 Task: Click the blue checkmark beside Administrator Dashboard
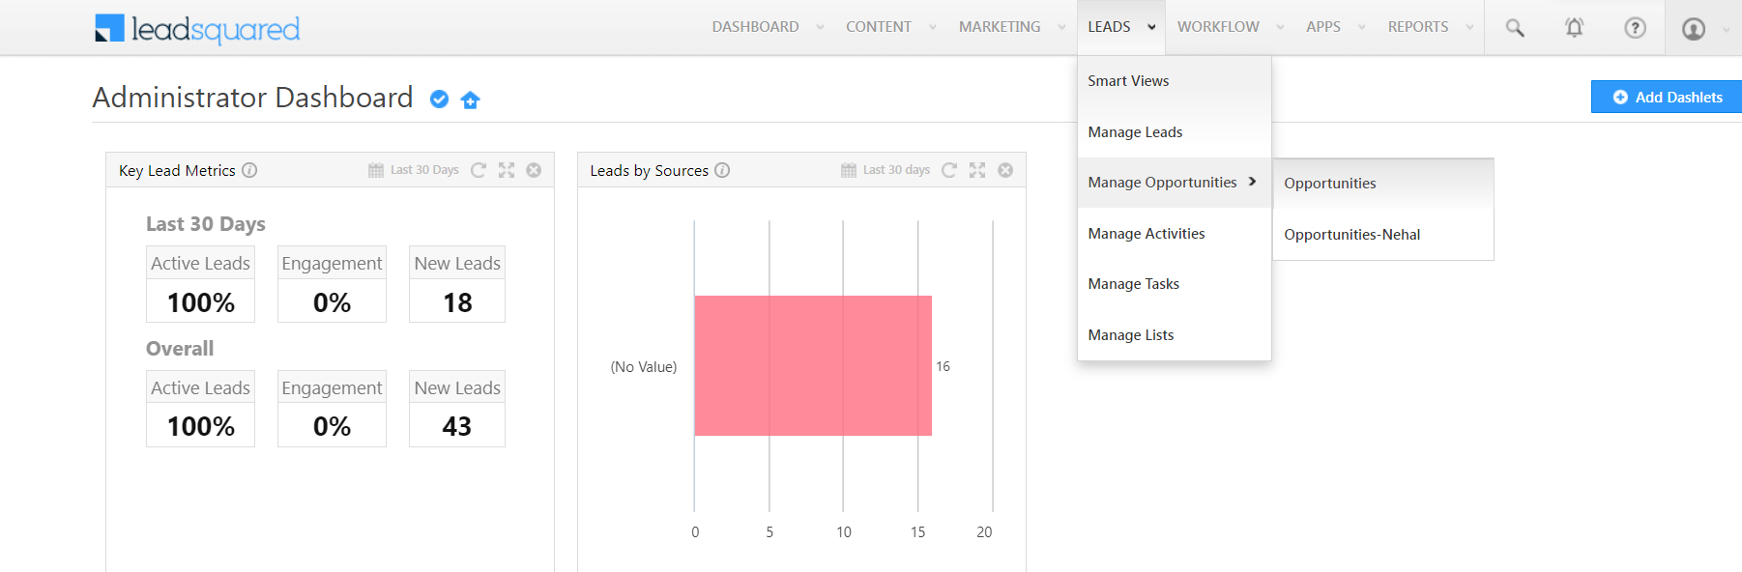439,100
